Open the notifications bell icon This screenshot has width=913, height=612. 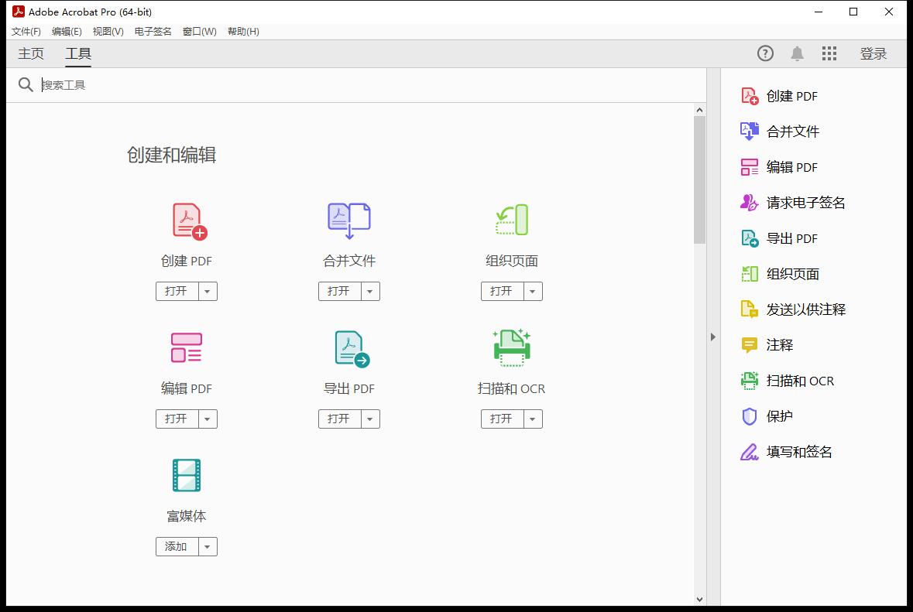(x=797, y=53)
